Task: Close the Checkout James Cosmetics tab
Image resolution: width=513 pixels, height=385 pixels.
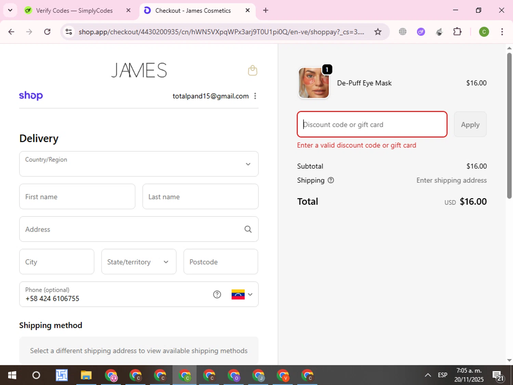Action: tap(248, 10)
